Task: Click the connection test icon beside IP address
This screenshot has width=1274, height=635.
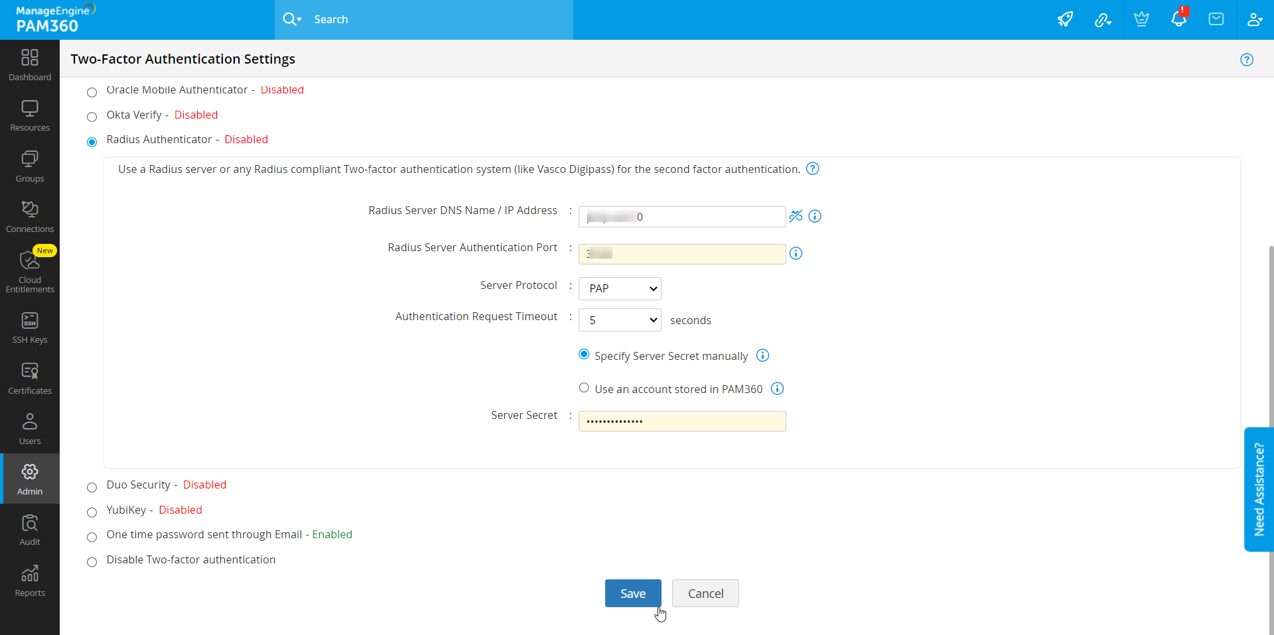Action: coord(796,216)
